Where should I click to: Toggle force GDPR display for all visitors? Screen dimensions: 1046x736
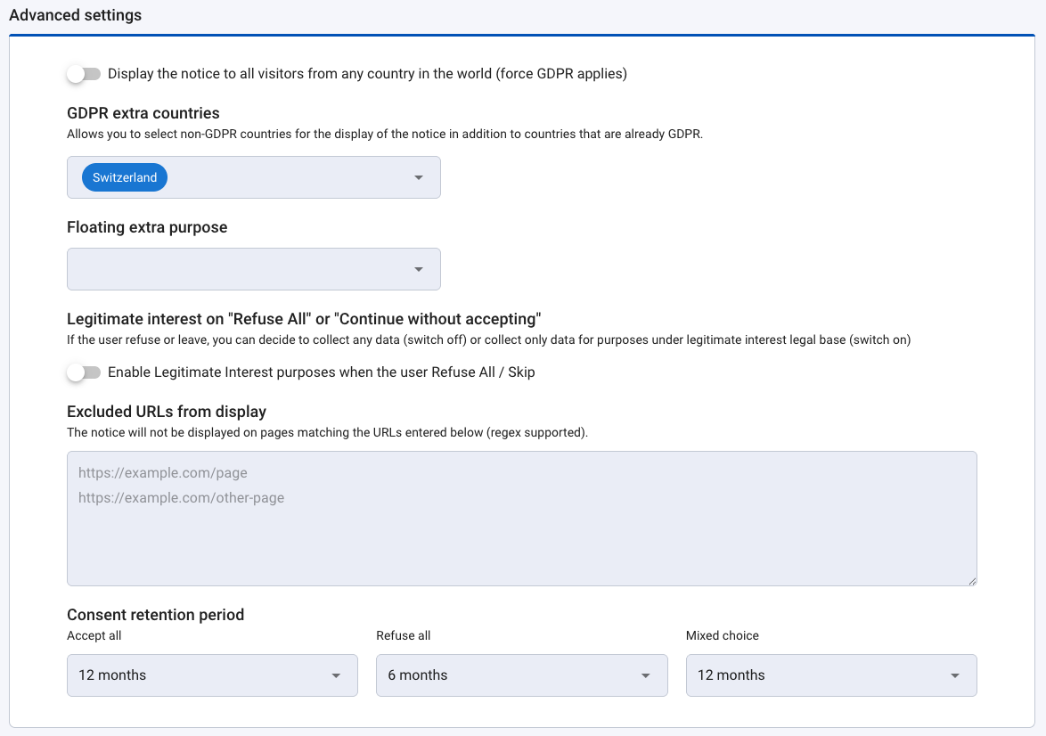[84, 74]
